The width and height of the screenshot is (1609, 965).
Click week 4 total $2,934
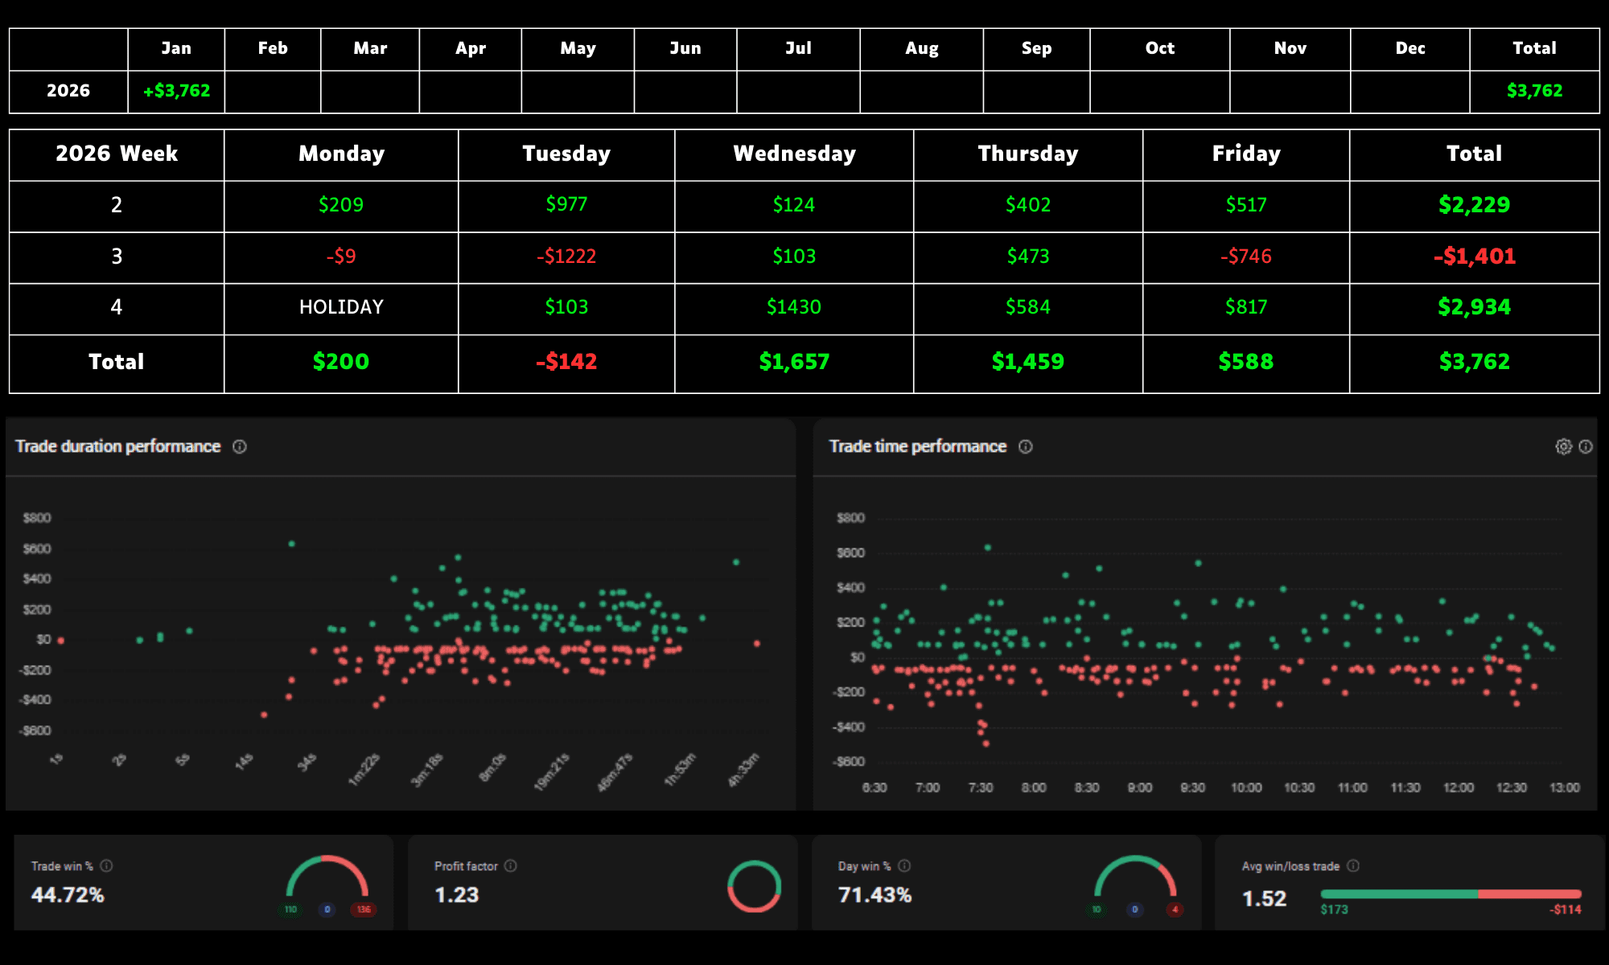click(x=1474, y=307)
